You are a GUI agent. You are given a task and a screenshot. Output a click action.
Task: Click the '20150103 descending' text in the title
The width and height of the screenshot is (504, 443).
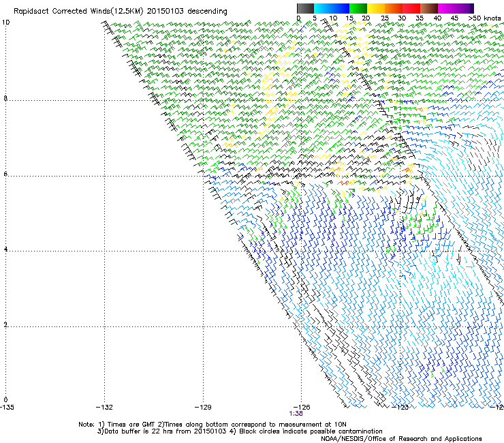(187, 12)
